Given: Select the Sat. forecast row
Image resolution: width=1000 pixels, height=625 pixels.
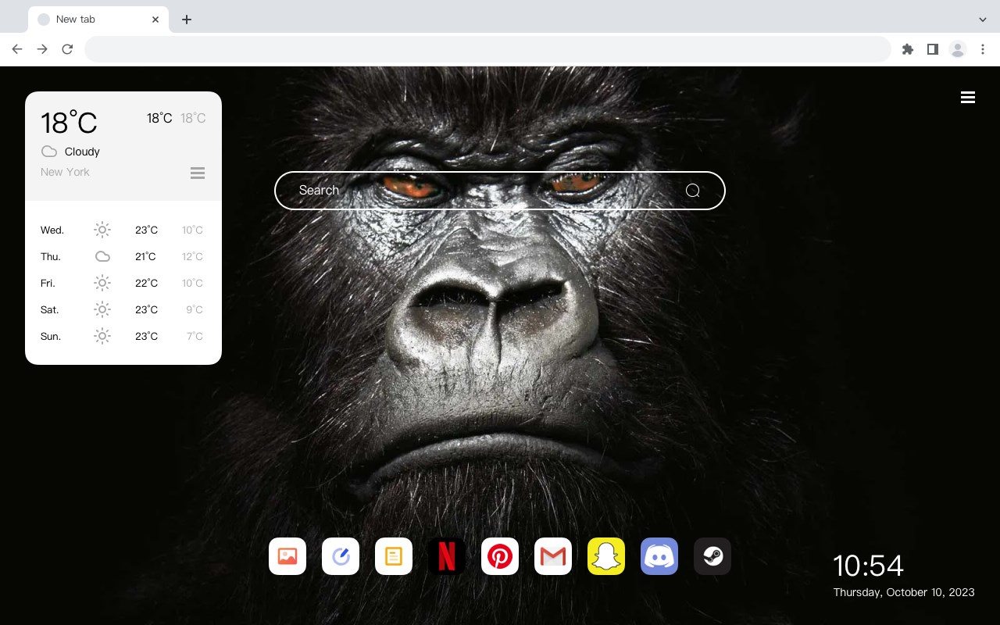Looking at the screenshot, I should [123, 309].
